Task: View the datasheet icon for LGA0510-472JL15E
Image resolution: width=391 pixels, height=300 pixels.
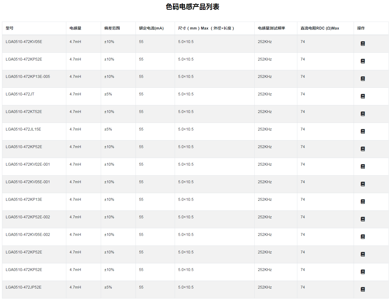Action: (x=363, y=131)
